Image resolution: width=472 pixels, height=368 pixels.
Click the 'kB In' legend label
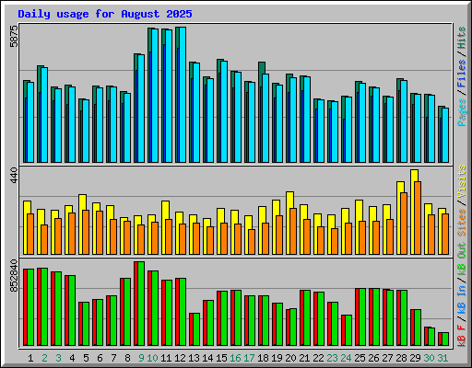[x=461, y=301]
